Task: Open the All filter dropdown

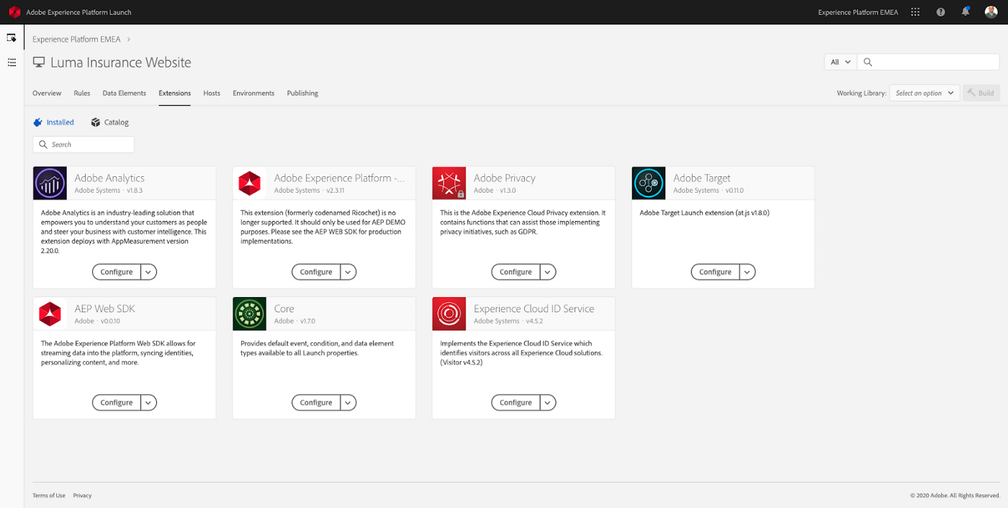Action: pyautogui.click(x=840, y=62)
